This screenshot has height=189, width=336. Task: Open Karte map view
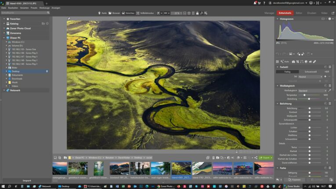(102, 13)
